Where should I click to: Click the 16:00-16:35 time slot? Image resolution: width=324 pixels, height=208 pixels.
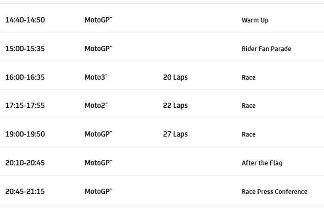tap(25, 78)
